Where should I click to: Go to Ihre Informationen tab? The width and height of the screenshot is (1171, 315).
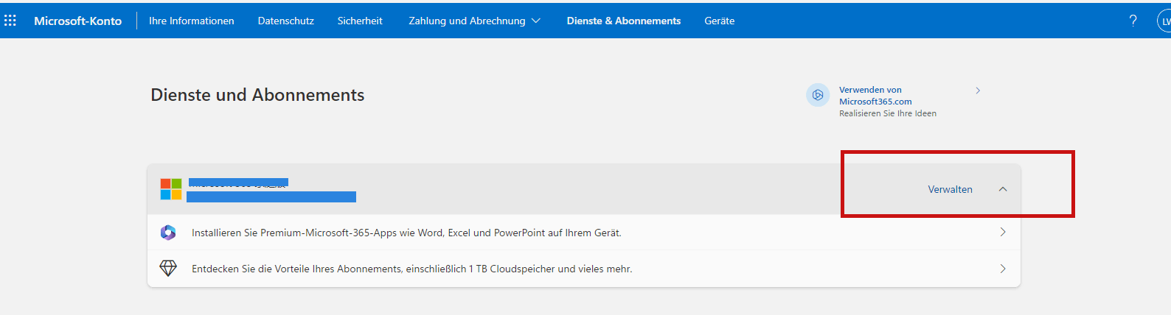pos(192,21)
